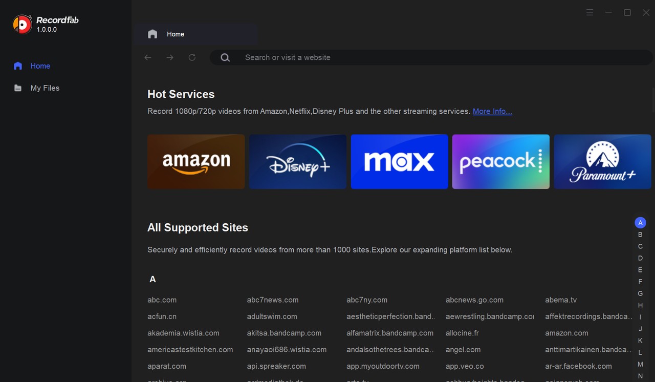Open aewrestling.bandcamp site link

[x=490, y=316]
